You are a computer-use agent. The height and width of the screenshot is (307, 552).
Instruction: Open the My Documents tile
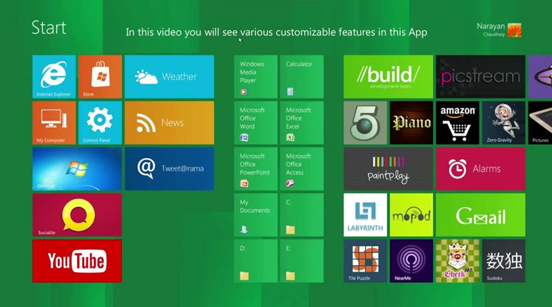[256, 215]
